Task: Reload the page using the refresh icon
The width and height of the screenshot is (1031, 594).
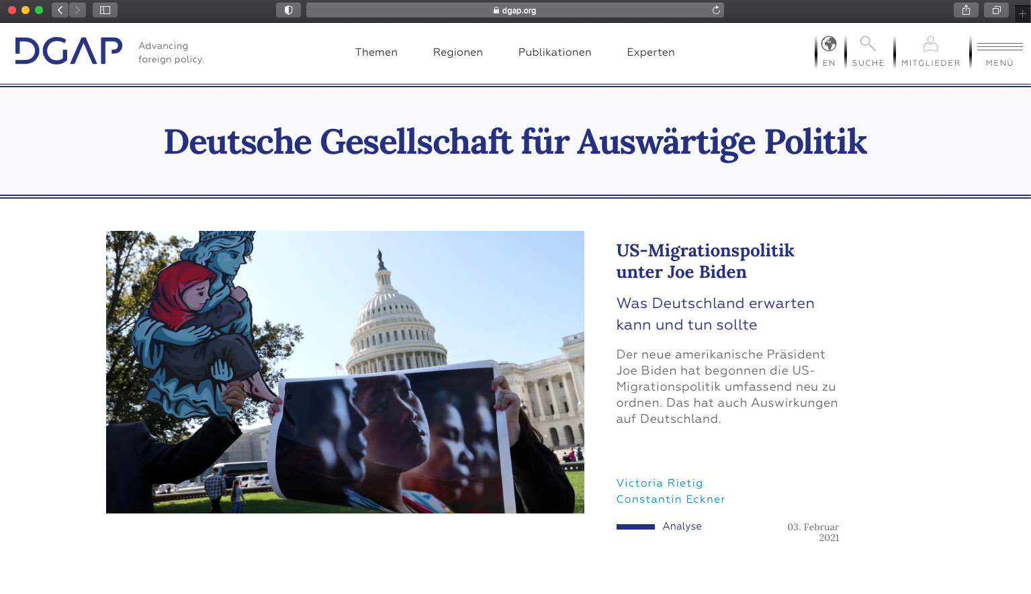Action: click(x=716, y=10)
